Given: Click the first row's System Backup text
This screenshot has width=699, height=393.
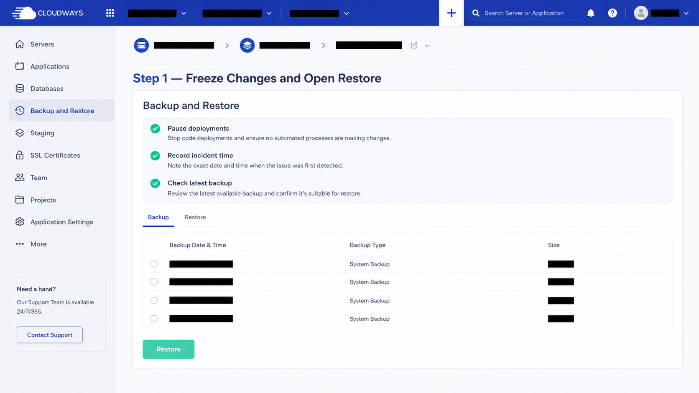Looking at the screenshot, I should point(370,264).
